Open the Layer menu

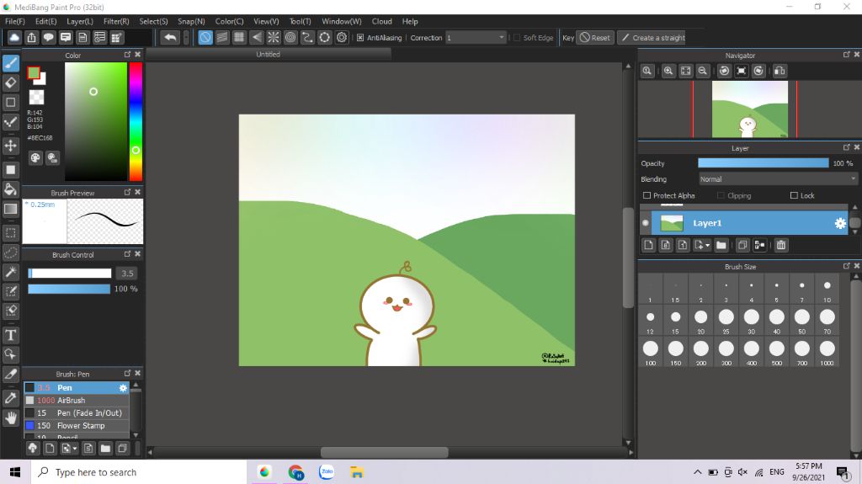coord(80,21)
